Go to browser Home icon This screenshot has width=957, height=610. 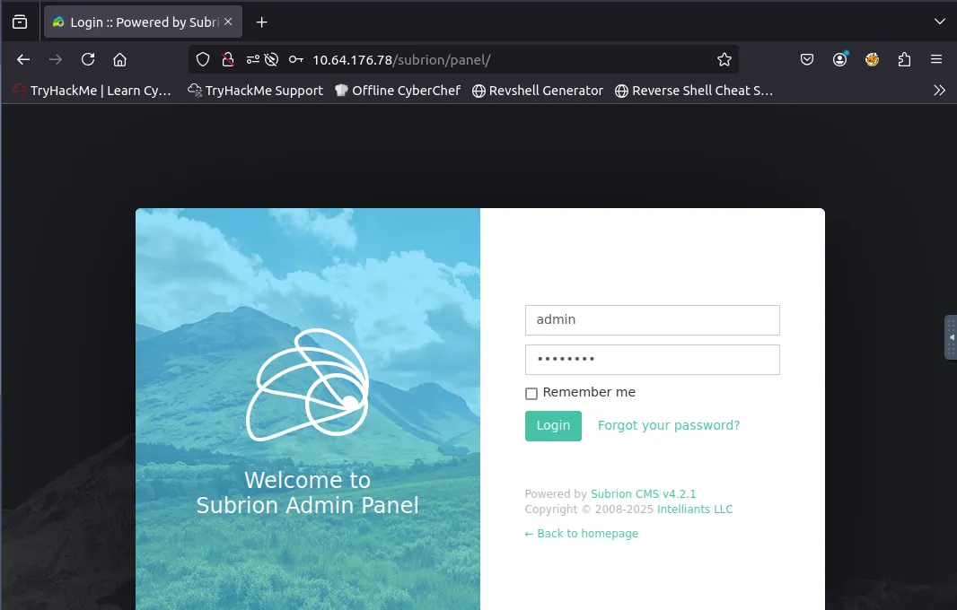(x=119, y=59)
